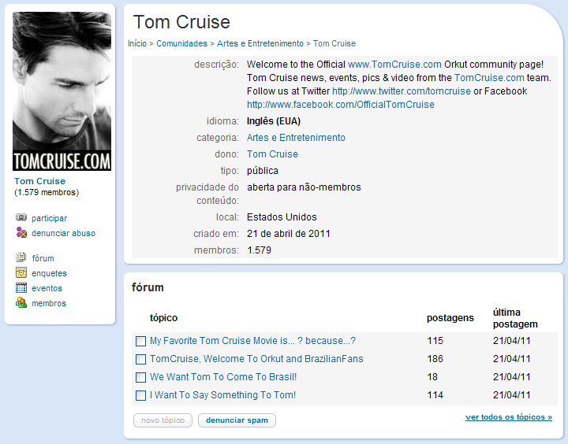Click the Tom Cruise profile photo
Screen dimensions: 568x444
(x=62, y=91)
